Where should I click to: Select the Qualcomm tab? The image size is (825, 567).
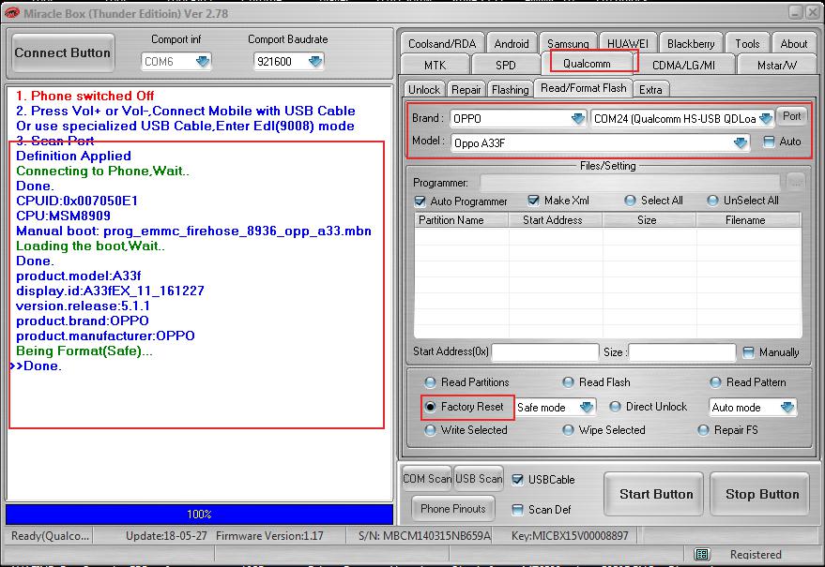587,63
